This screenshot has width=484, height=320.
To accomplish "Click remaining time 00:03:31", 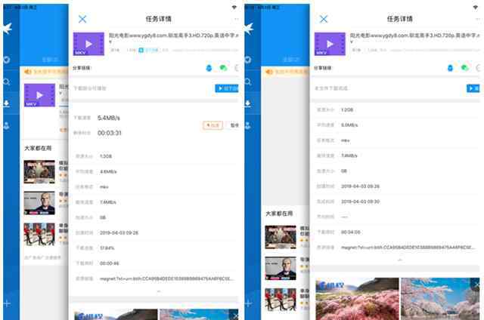I will pos(109,133).
